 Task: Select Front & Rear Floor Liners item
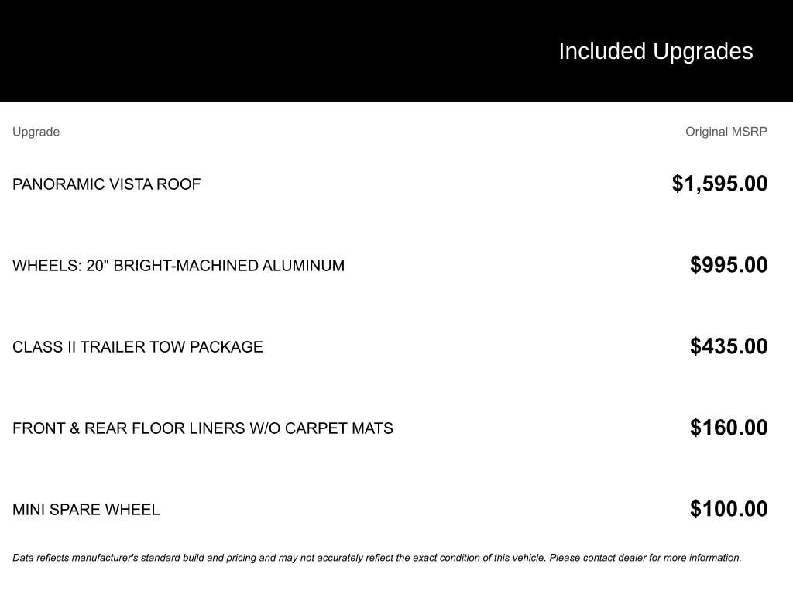pyautogui.click(x=203, y=428)
